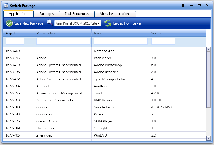
Task: Select the Type Manager Deluxe row
Action: click(x=105, y=79)
